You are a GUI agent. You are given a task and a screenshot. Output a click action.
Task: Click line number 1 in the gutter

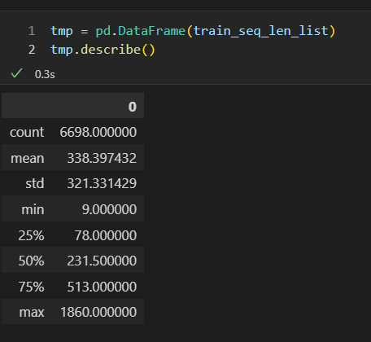[x=32, y=31]
